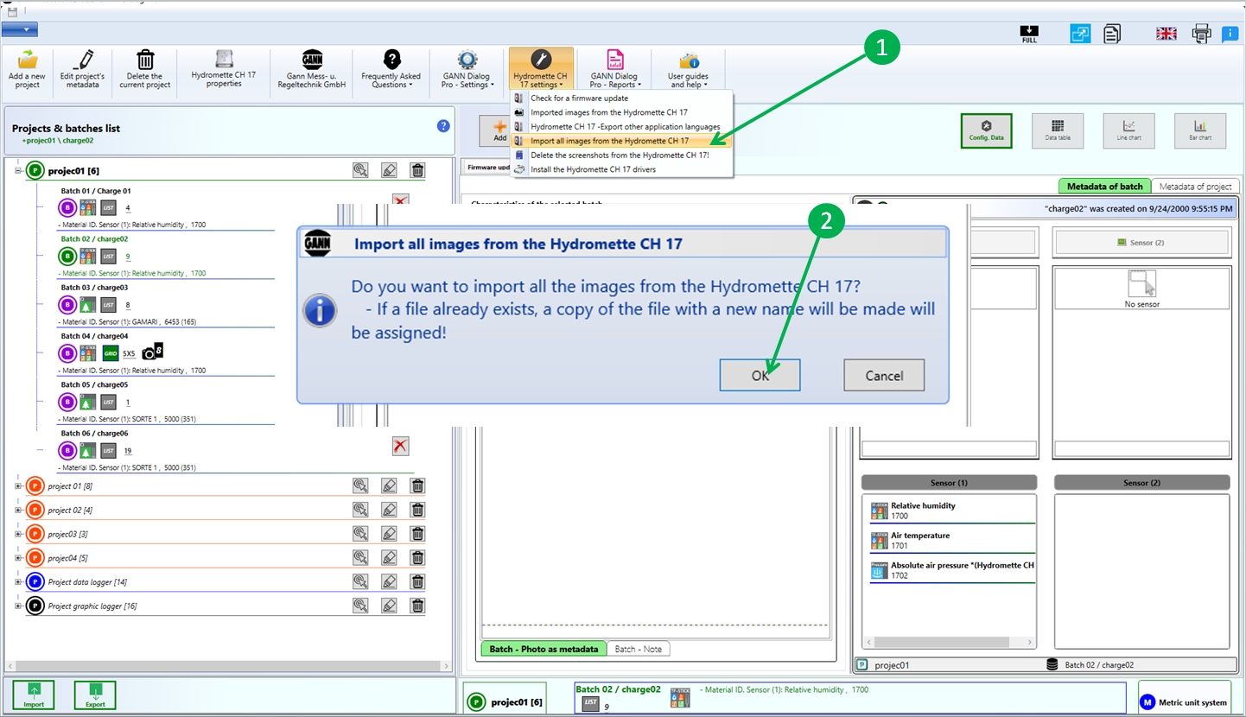Viewport: 1246px width, 717px height.
Task: Open the blue quick access dropdown
Action: 20,29
